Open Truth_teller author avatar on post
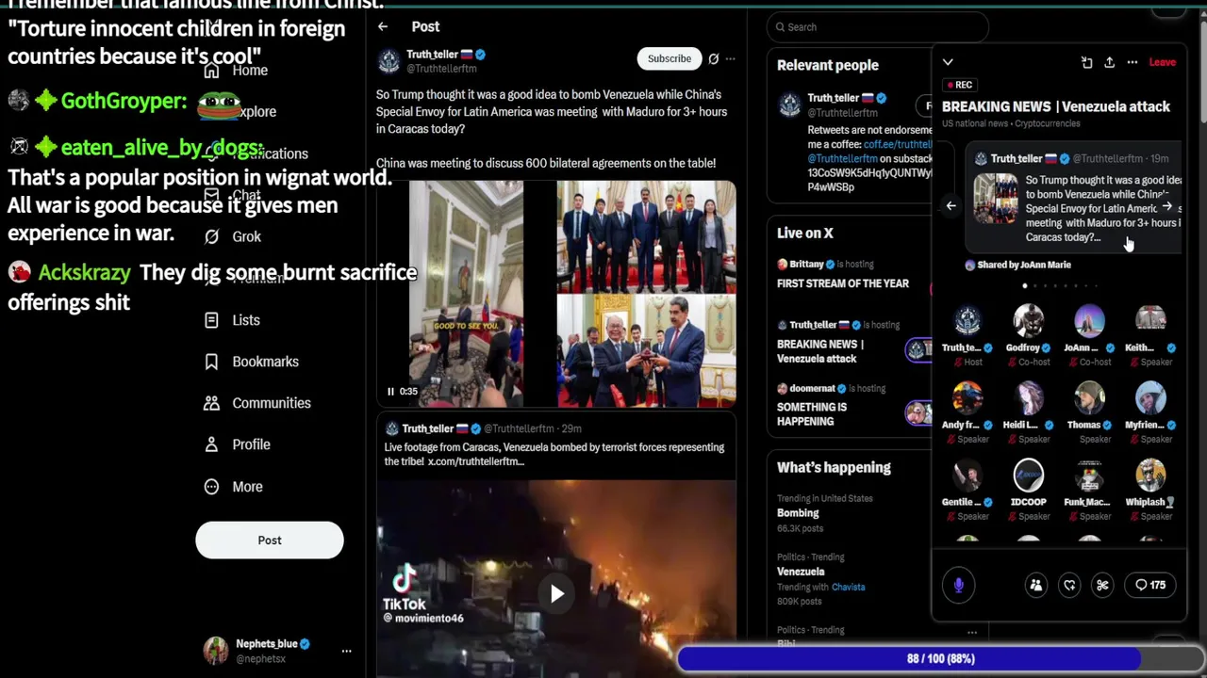Viewport: 1207px width, 678px height. pyautogui.click(x=389, y=62)
